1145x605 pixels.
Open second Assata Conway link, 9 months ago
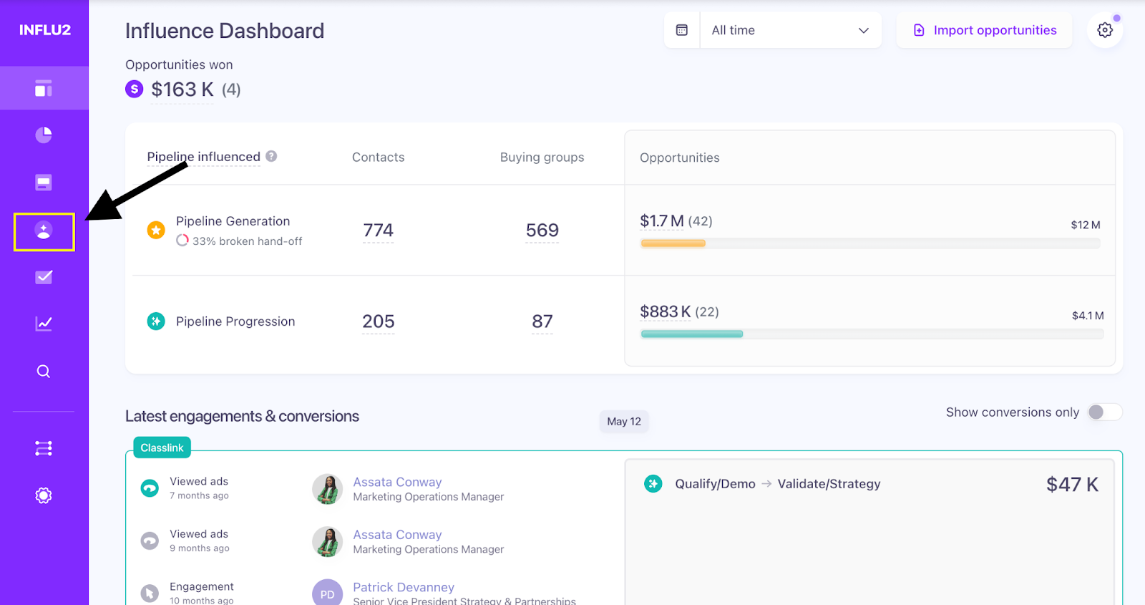[397, 535]
